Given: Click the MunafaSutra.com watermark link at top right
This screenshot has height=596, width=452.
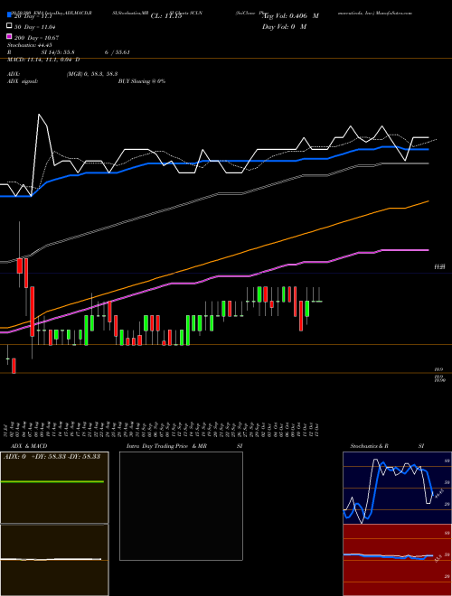Looking at the screenshot, I should pos(396,13).
